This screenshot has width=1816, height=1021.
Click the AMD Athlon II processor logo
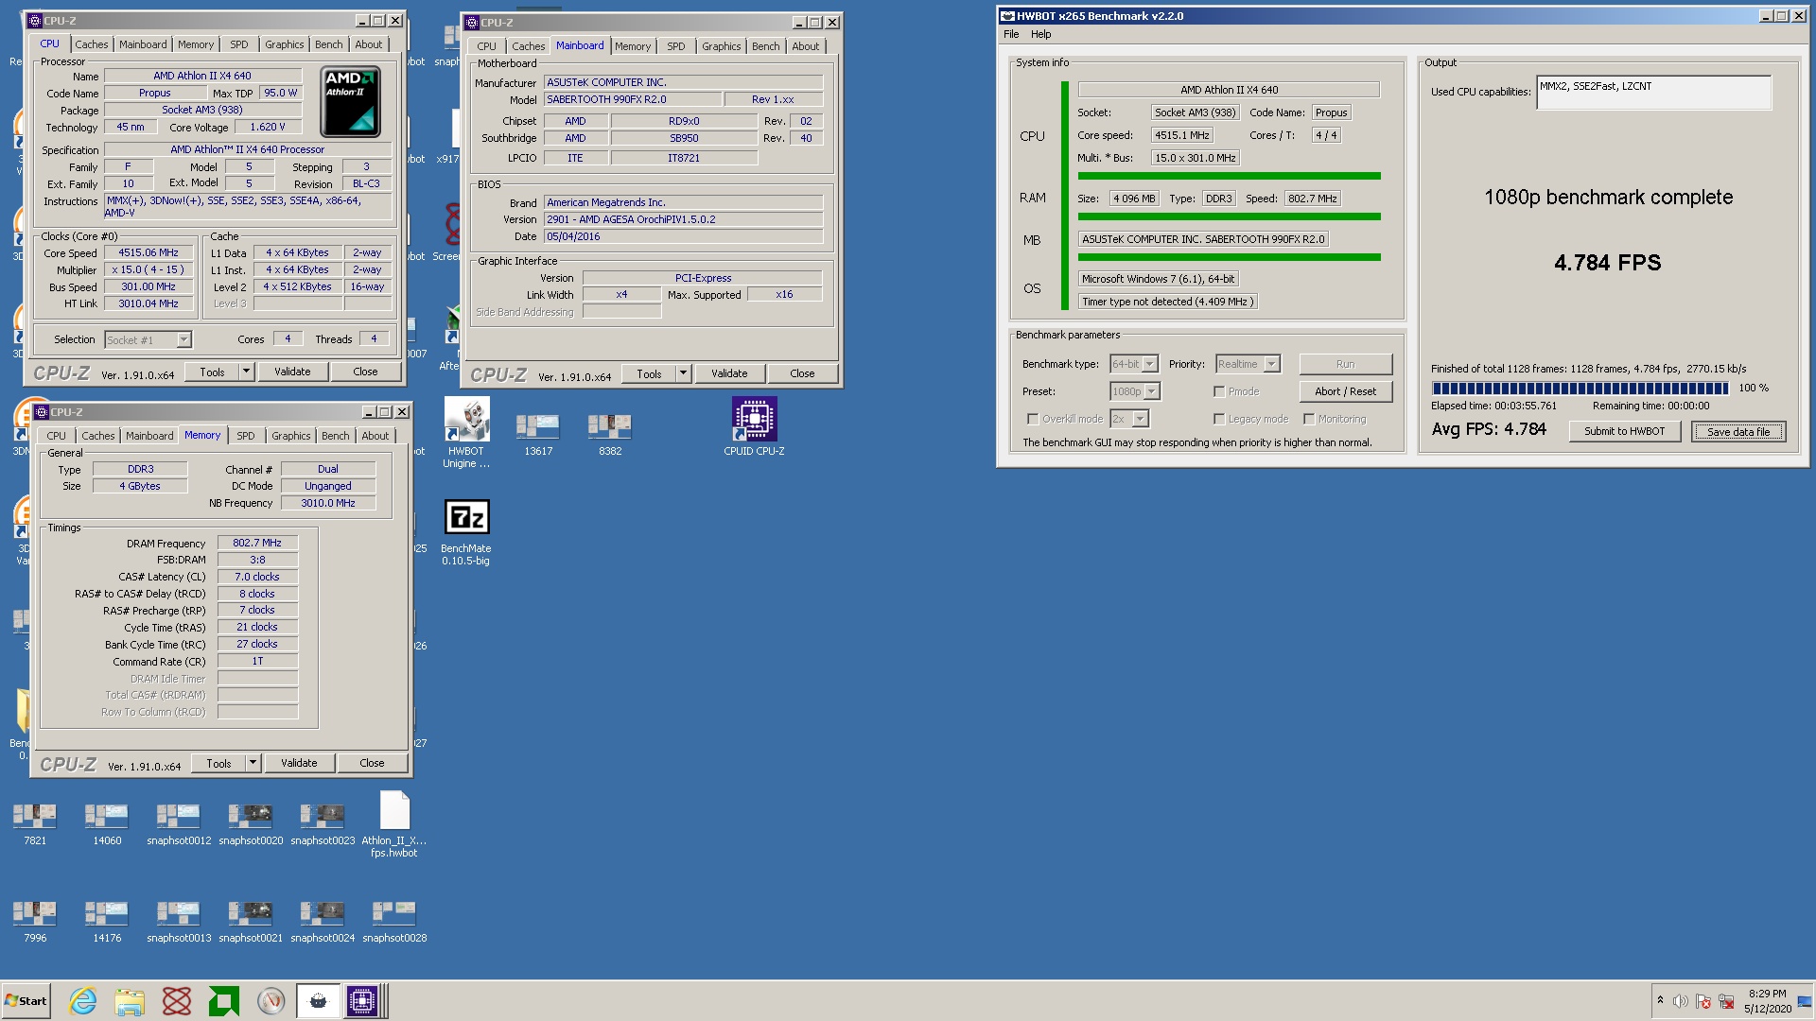[350, 102]
